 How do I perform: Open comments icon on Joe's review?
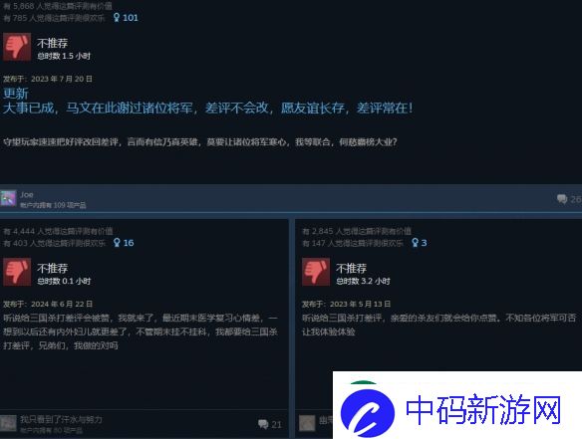tap(562, 199)
